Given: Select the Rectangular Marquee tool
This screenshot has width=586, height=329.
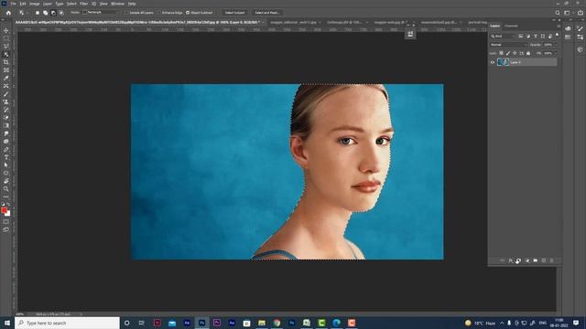Looking at the screenshot, I should (6, 38).
